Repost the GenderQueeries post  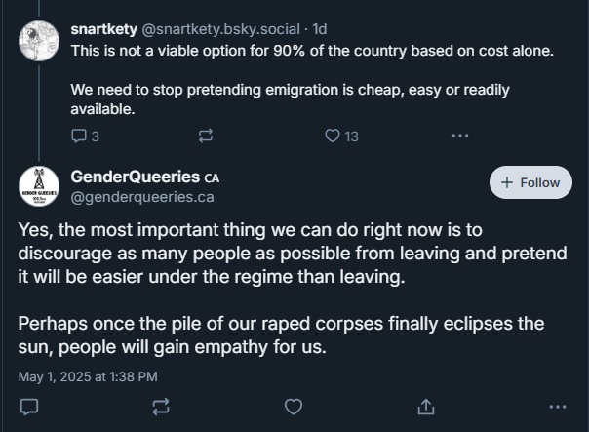point(161,405)
